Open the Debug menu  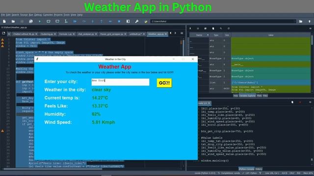[38, 15]
